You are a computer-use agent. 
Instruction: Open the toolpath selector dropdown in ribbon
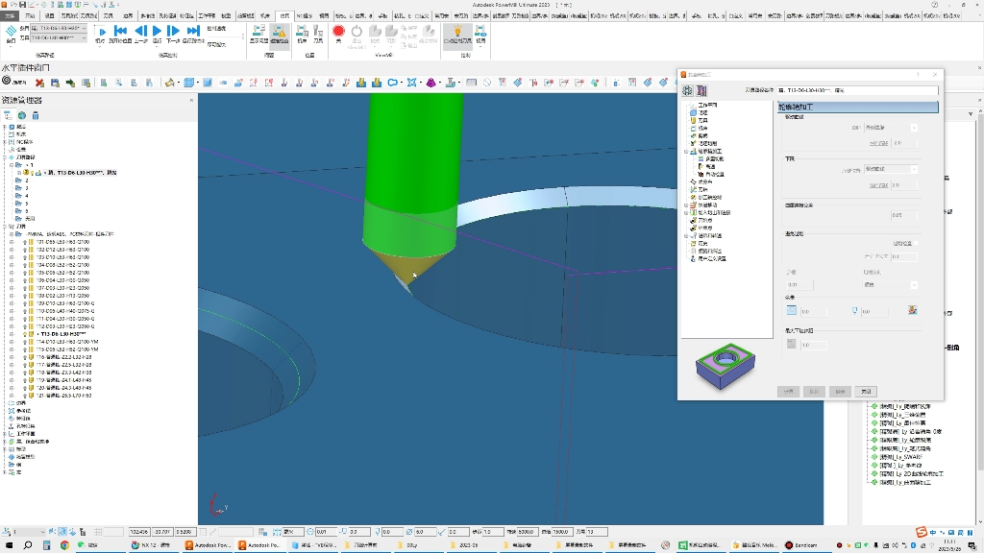[x=59, y=28]
